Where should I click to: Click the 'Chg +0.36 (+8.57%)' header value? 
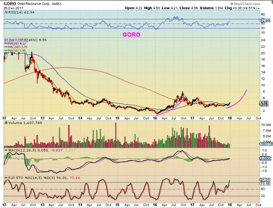(x=241, y=8)
